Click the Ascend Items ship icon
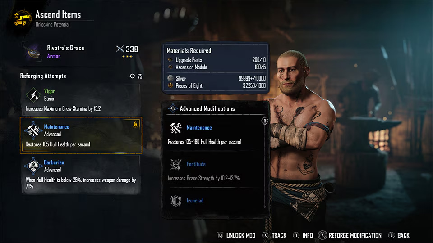 click(x=23, y=19)
